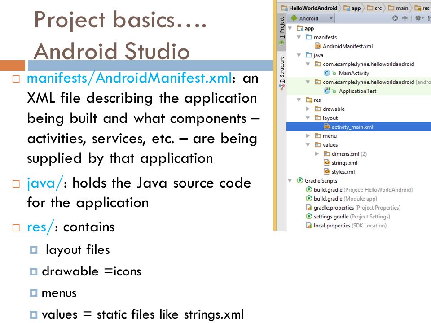Click the gradle.properties file icon

coord(309,207)
